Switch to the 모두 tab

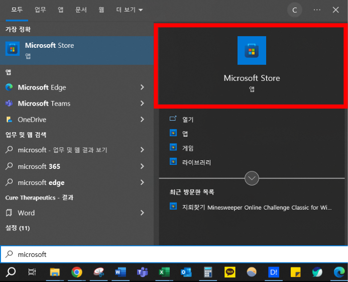click(17, 10)
